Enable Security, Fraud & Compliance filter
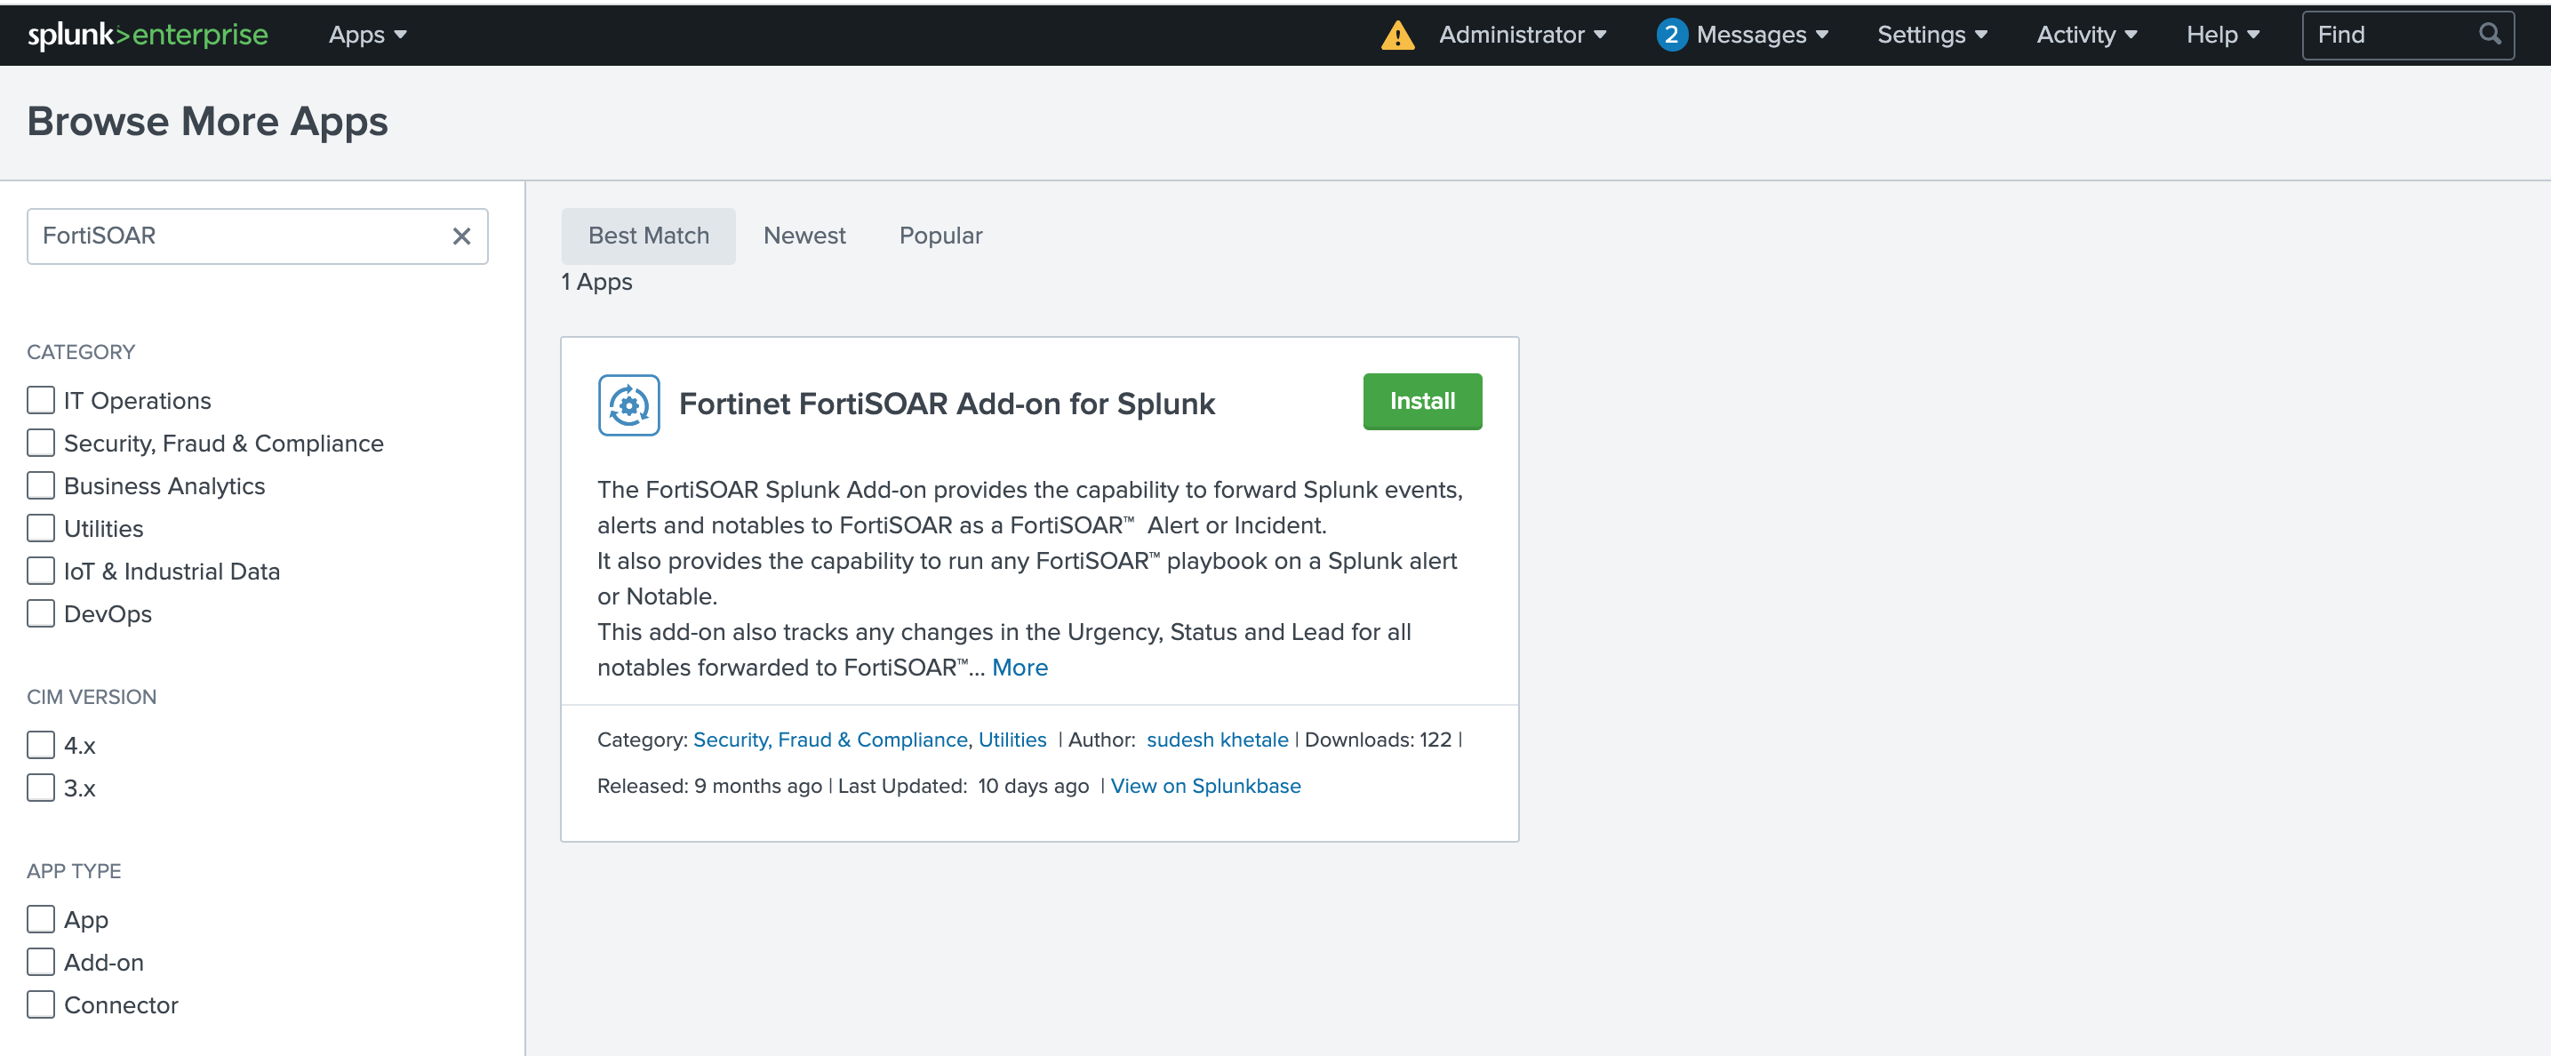This screenshot has width=2551, height=1056. pos(41,443)
